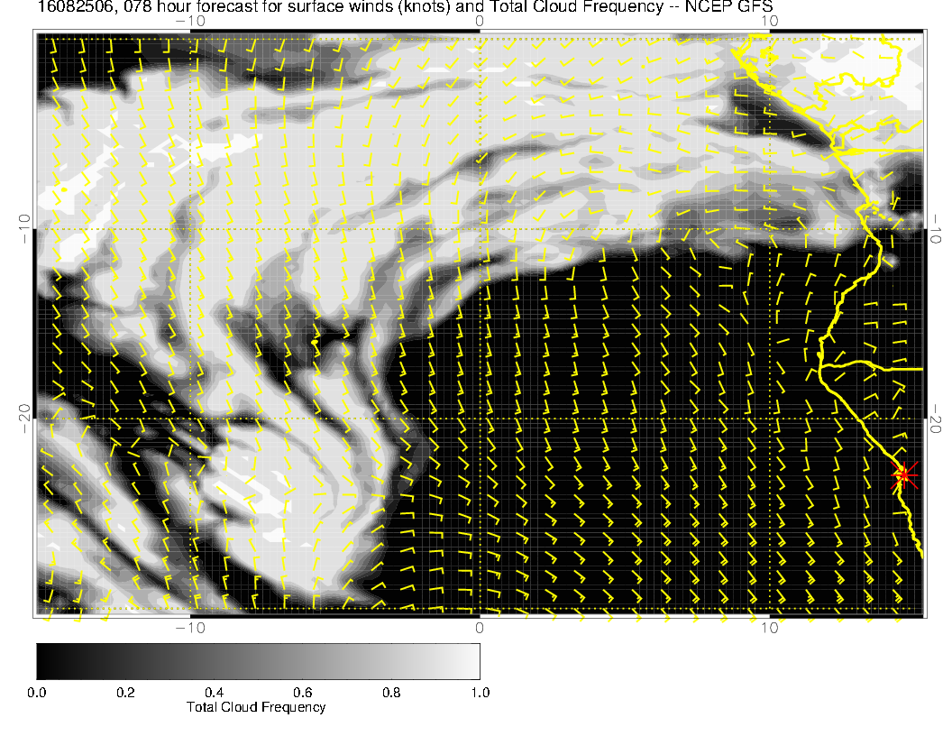Screen dimensions: 952x736
Task: Pick the black end of the grayscale colorbar
Action: click(42, 660)
